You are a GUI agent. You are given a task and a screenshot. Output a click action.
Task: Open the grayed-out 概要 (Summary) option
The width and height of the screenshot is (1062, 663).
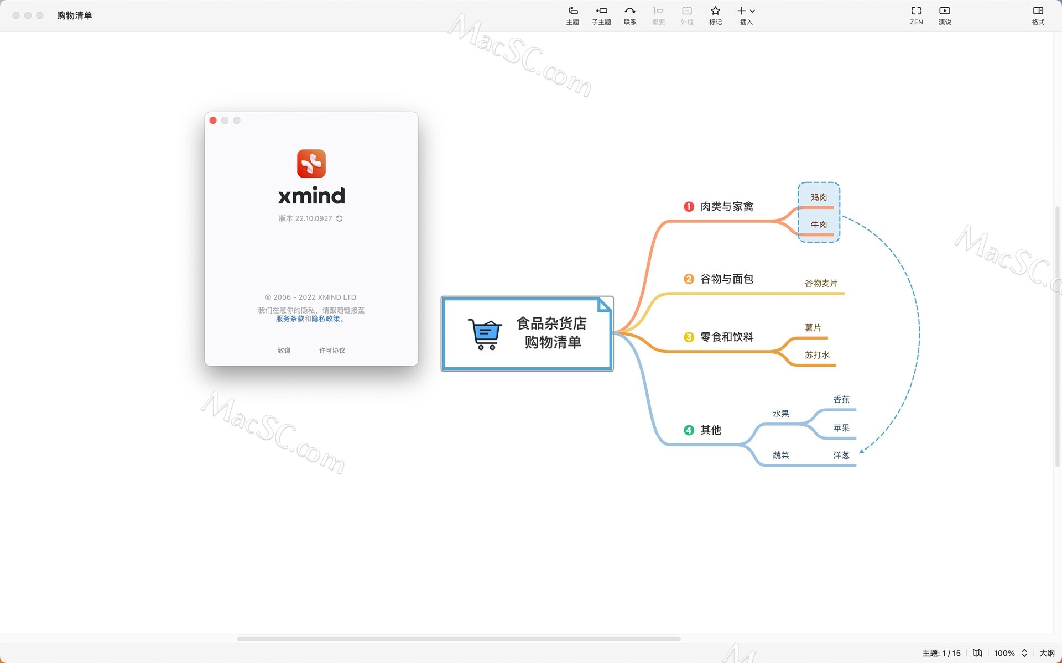click(658, 15)
